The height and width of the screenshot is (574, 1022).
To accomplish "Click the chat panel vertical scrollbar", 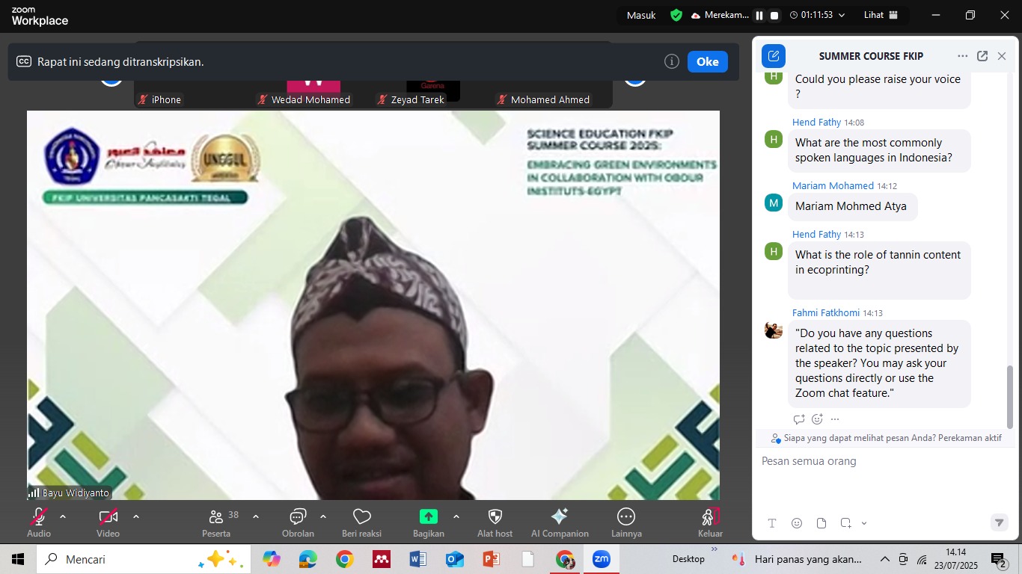I will tap(1010, 396).
